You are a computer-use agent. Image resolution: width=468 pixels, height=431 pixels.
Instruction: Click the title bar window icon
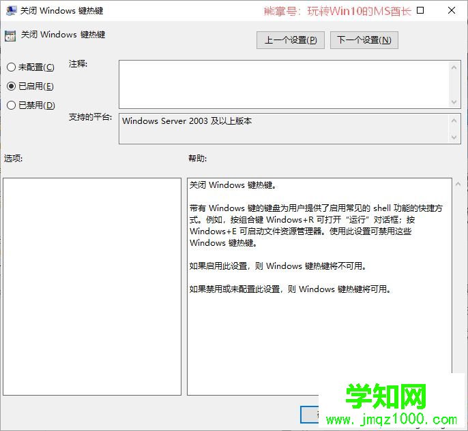pyautogui.click(x=11, y=11)
